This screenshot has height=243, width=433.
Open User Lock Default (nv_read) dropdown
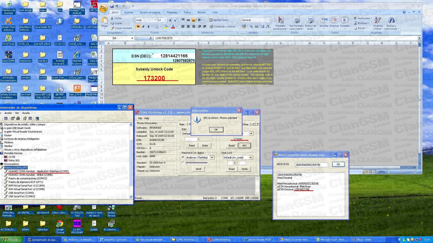pos(251,157)
